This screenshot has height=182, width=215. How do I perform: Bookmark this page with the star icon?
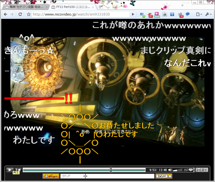click(29, 14)
